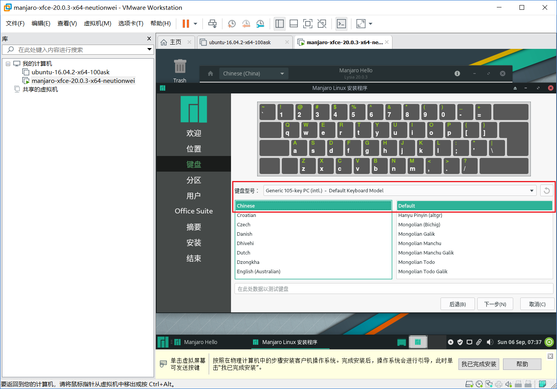Screen dimensions: 557x389
Task: Click the shield update tray icon
Action: [x=460, y=342]
